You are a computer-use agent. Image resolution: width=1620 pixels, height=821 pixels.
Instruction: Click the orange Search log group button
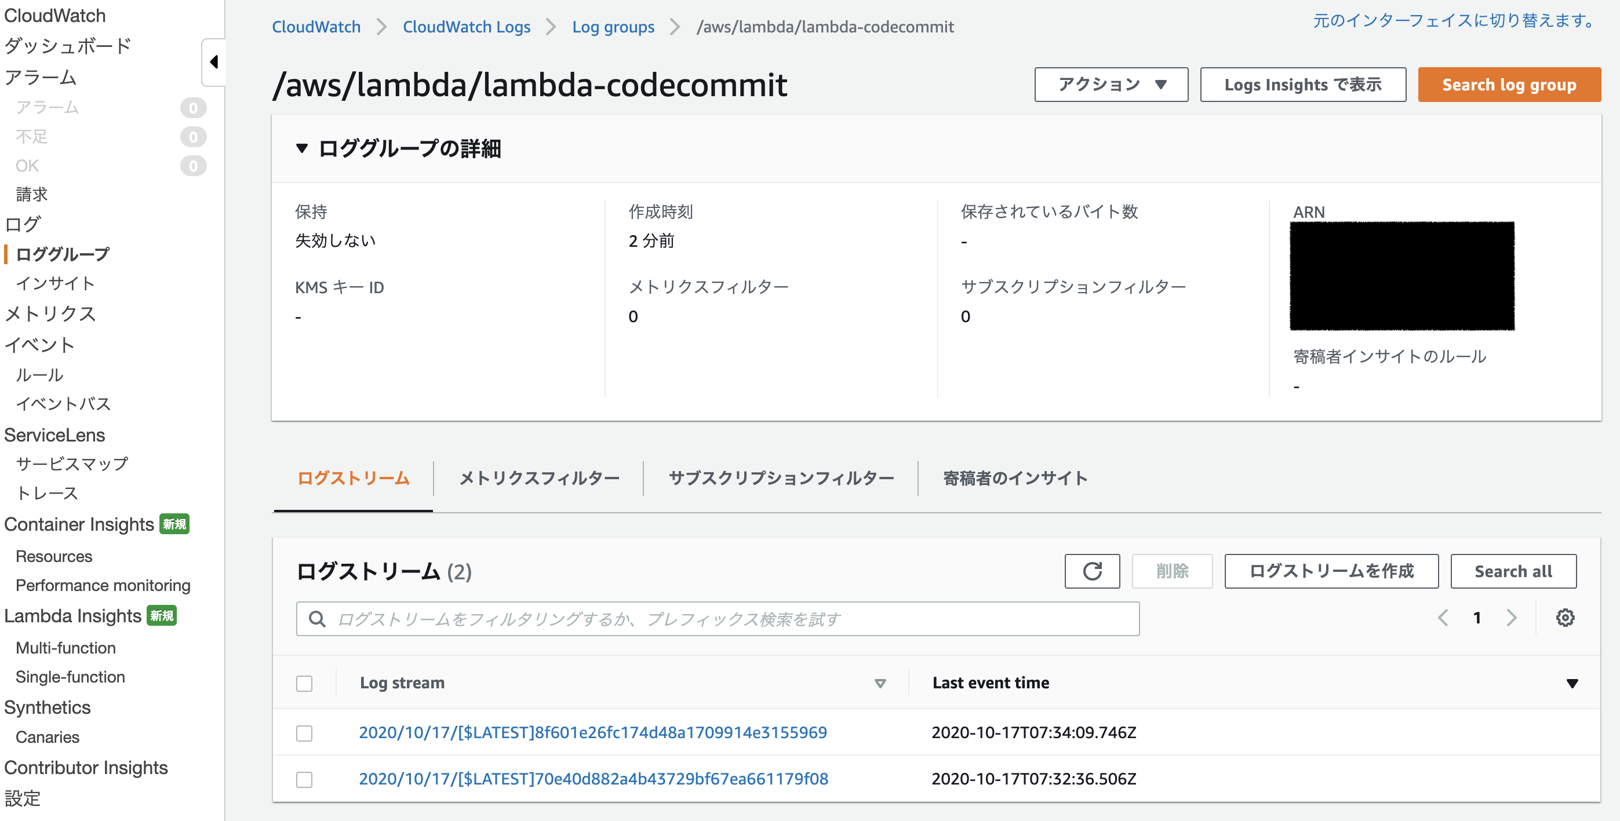pyautogui.click(x=1509, y=85)
